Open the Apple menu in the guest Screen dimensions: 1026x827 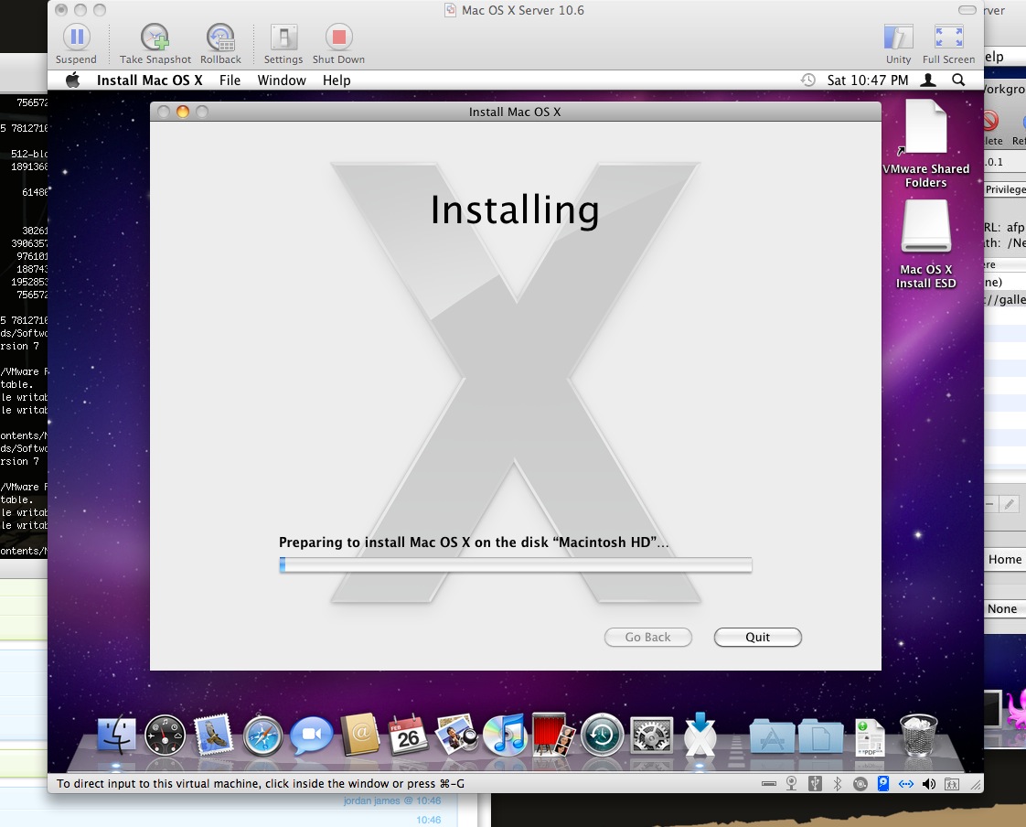click(x=72, y=80)
